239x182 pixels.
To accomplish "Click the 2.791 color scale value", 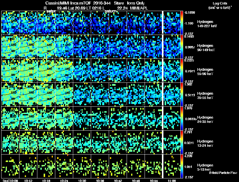I will [188, 132].
